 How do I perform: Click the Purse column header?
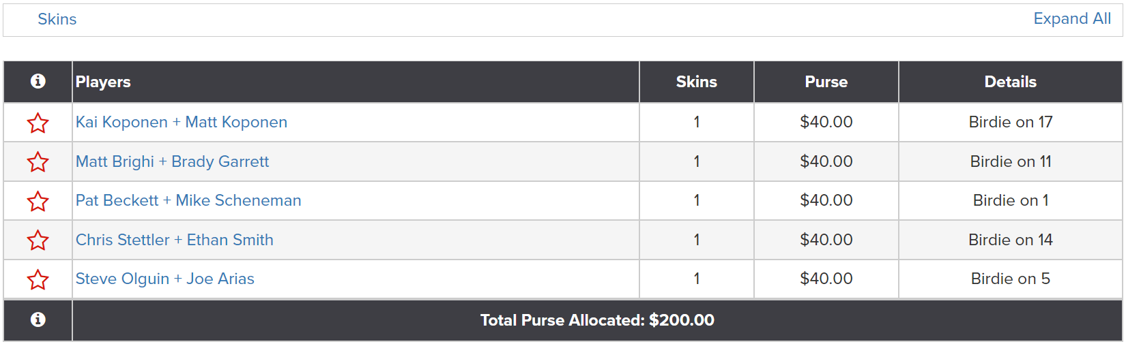pyautogui.click(x=826, y=82)
